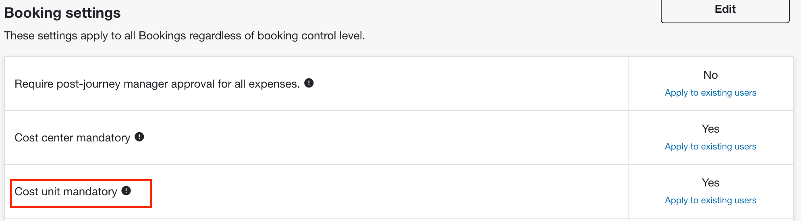Click the info icon next to Cost center mandatory
801x221 pixels.
139,137
